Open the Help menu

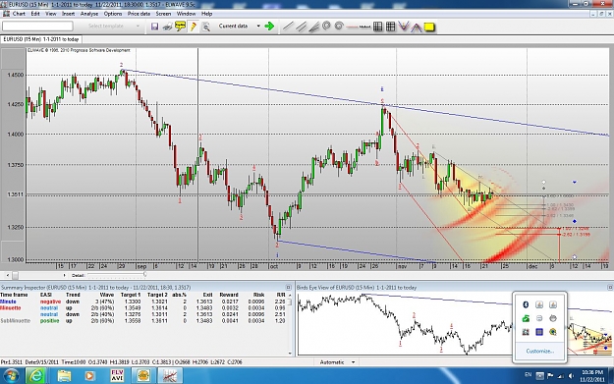(206, 14)
